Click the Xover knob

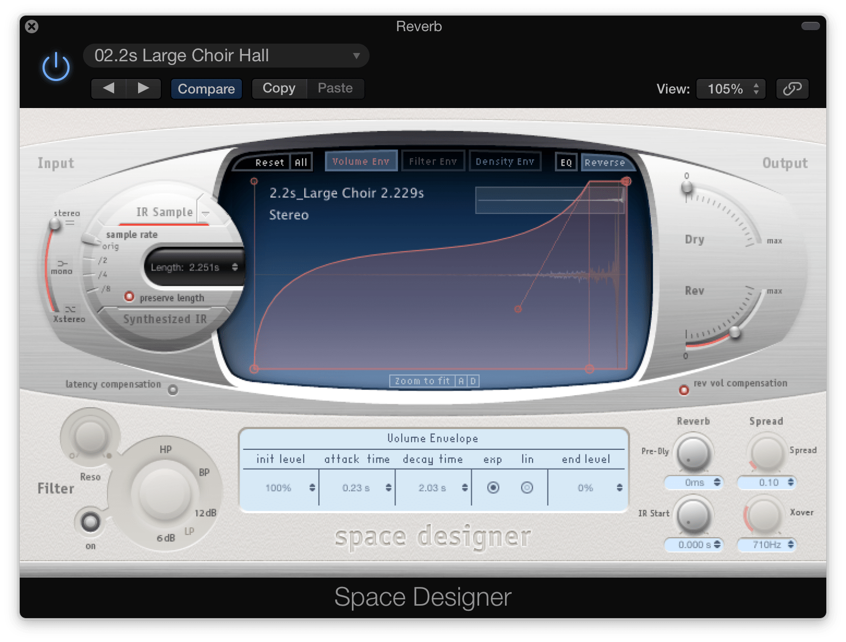tap(764, 516)
